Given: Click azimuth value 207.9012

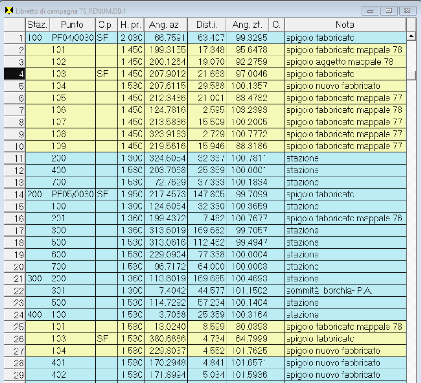Looking at the screenshot, I should coord(166,74).
